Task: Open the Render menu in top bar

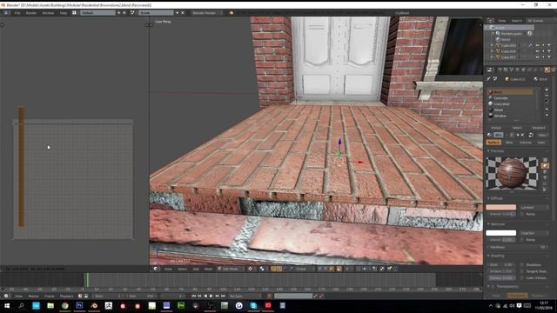Action: click(x=31, y=13)
